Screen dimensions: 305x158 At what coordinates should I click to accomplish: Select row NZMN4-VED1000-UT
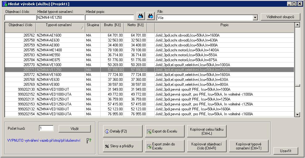tap(149, 89)
